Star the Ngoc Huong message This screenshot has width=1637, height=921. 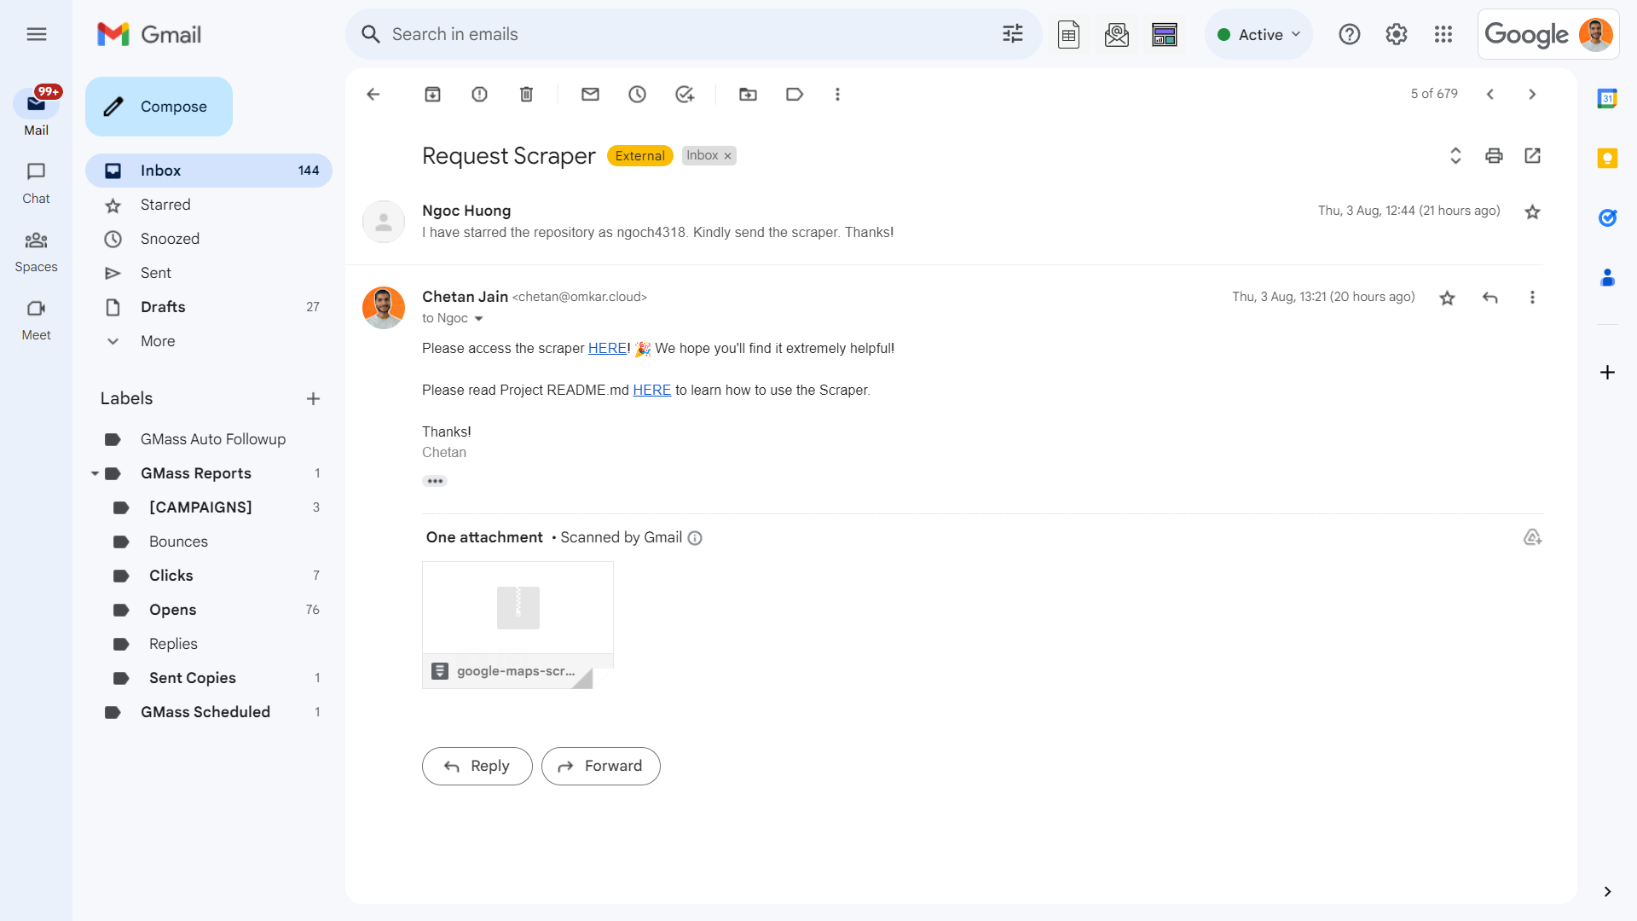tap(1532, 212)
